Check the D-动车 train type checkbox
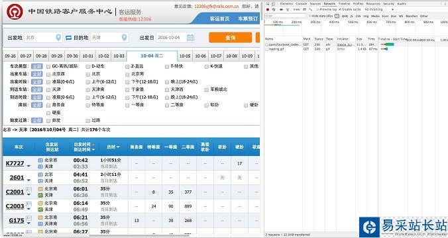This screenshot has width=448, height=238. click(87, 67)
